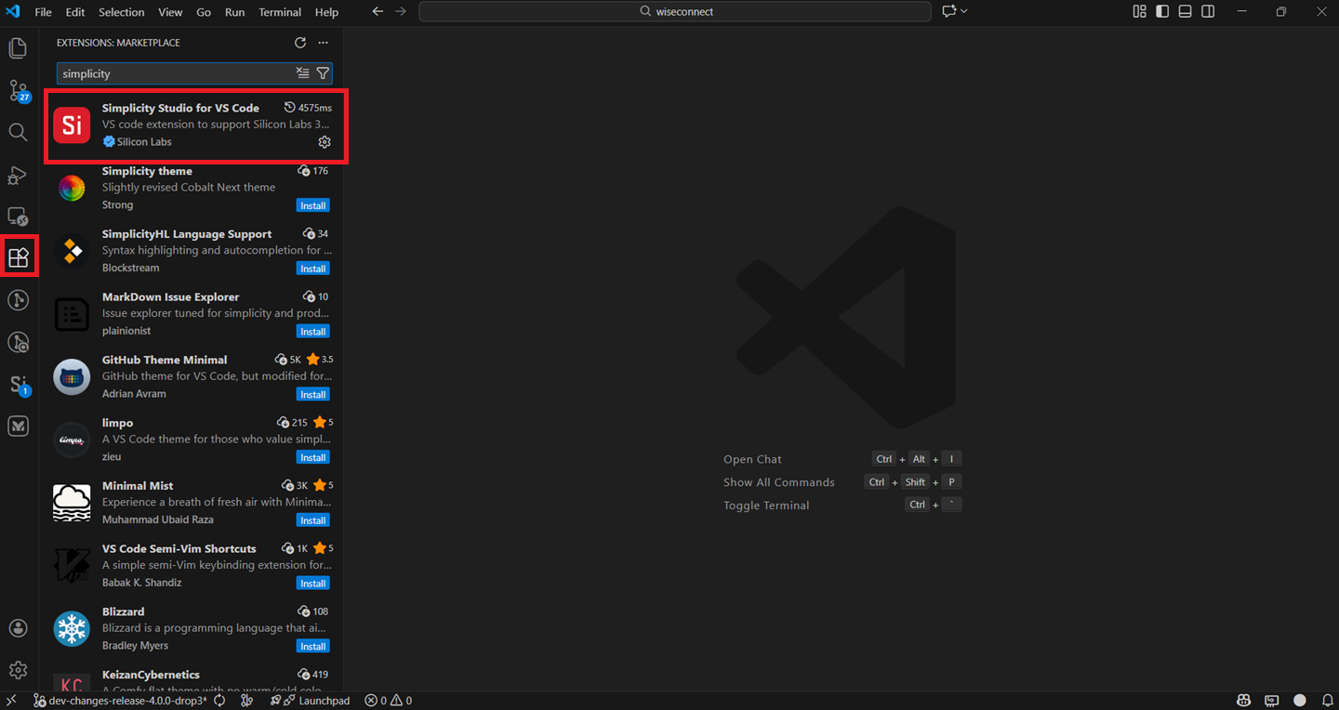The width and height of the screenshot is (1339, 710).
Task: Open the Terminal menu
Action: (279, 12)
